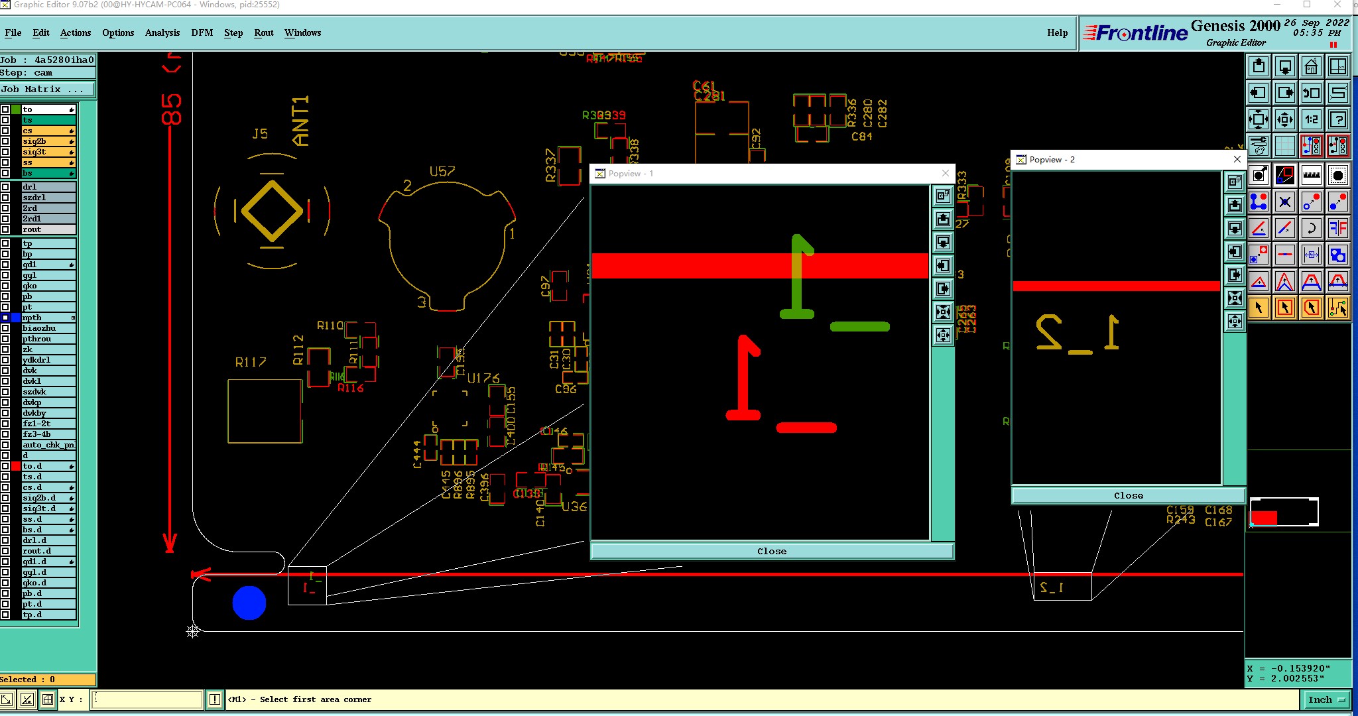Open the Job Matrix selector

(46, 89)
